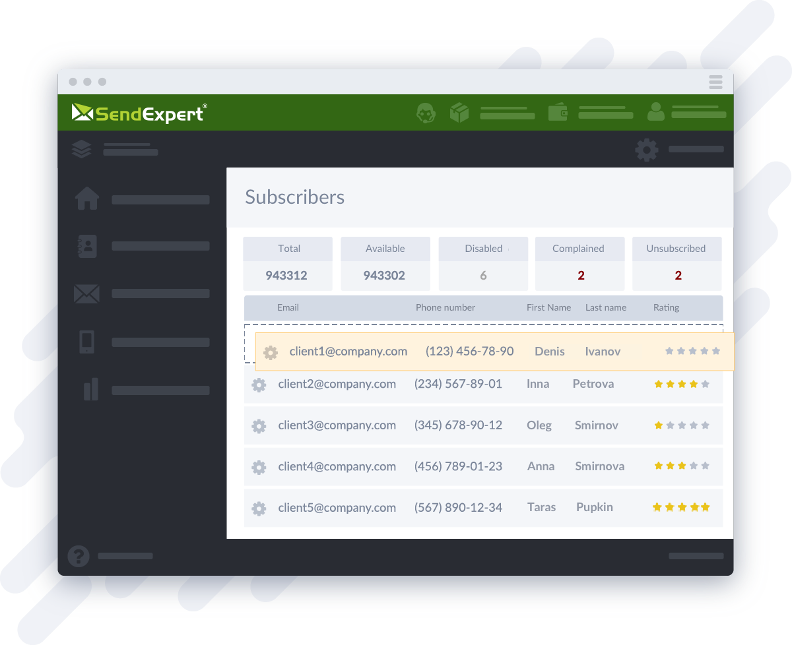Sort by the Rating column header

click(666, 307)
